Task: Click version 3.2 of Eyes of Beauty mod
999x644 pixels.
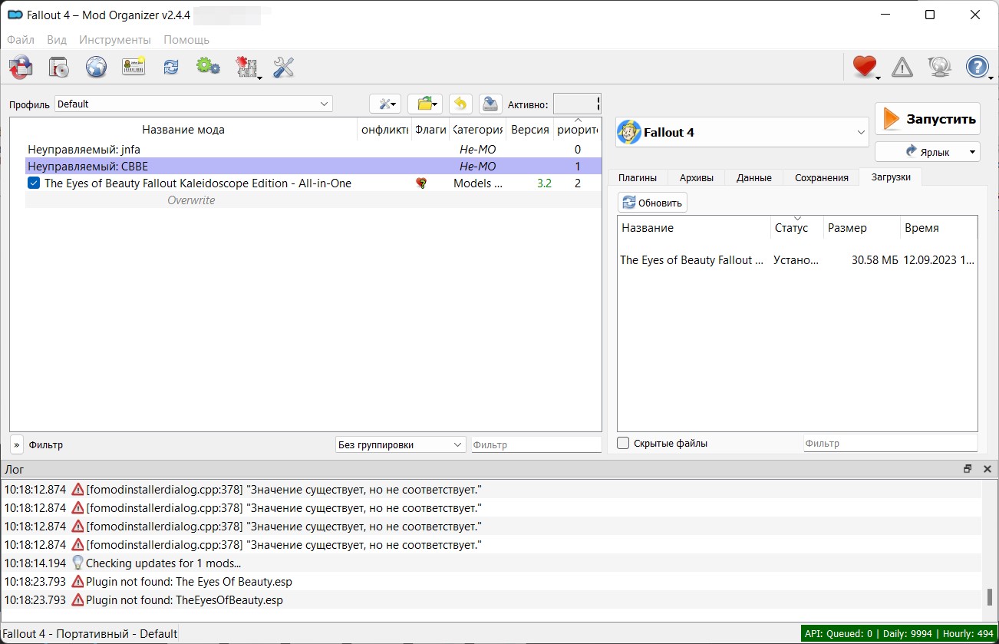Action: point(544,183)
